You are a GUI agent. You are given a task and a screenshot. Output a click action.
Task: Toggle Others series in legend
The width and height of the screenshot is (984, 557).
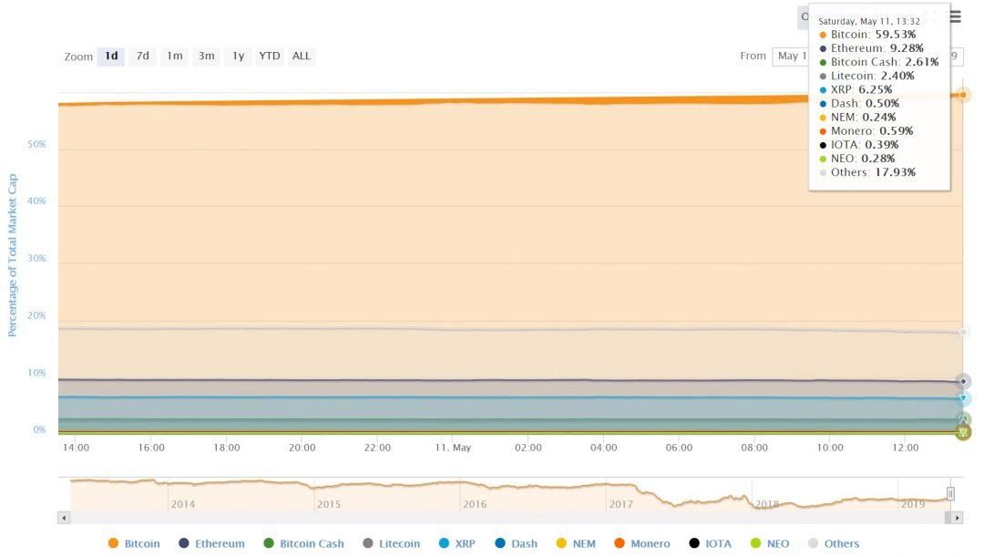(834, 544)
